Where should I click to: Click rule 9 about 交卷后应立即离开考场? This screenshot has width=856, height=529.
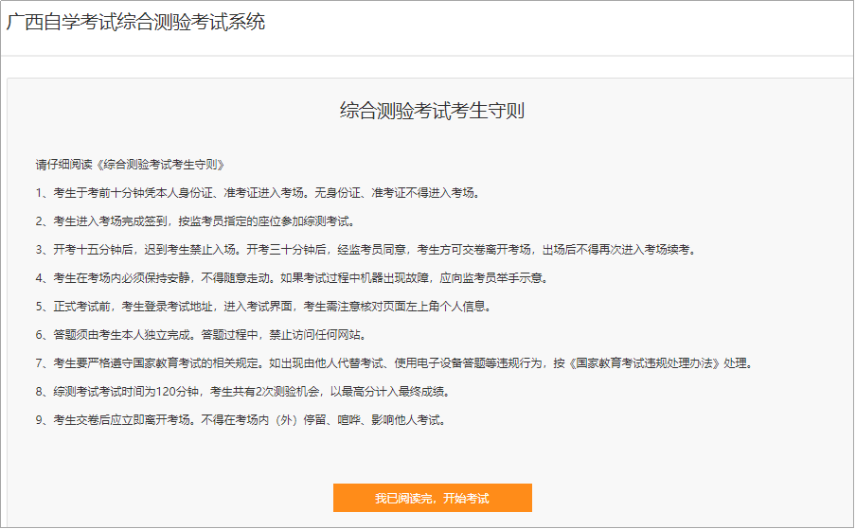click(x=241, y=420)
